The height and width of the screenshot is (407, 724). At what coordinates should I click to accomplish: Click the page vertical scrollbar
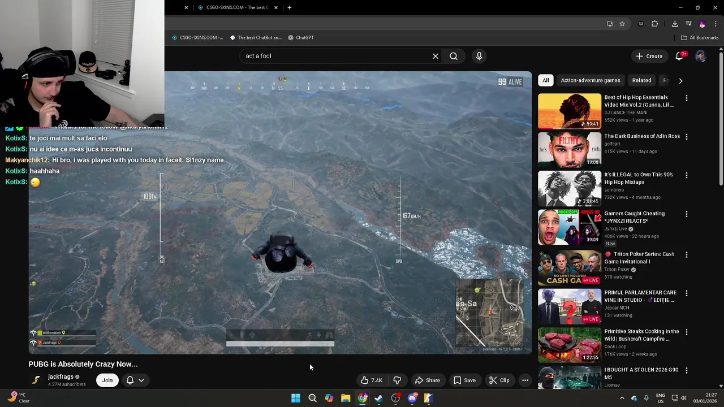721,119
